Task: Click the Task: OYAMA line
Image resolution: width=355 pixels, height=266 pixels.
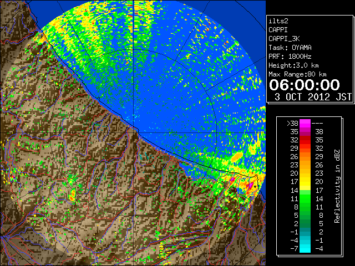Action: click(x=290, y=48)
